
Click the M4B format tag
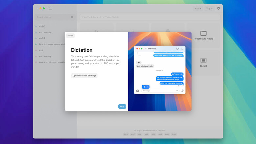point(146,134)
